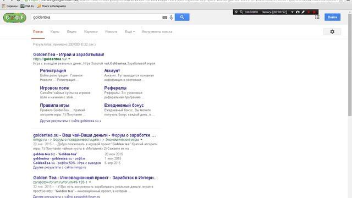Viewport: 352px width, 198px height.
Task: Open the Ежедневный бонус sitelink
Action: [124, 105]
